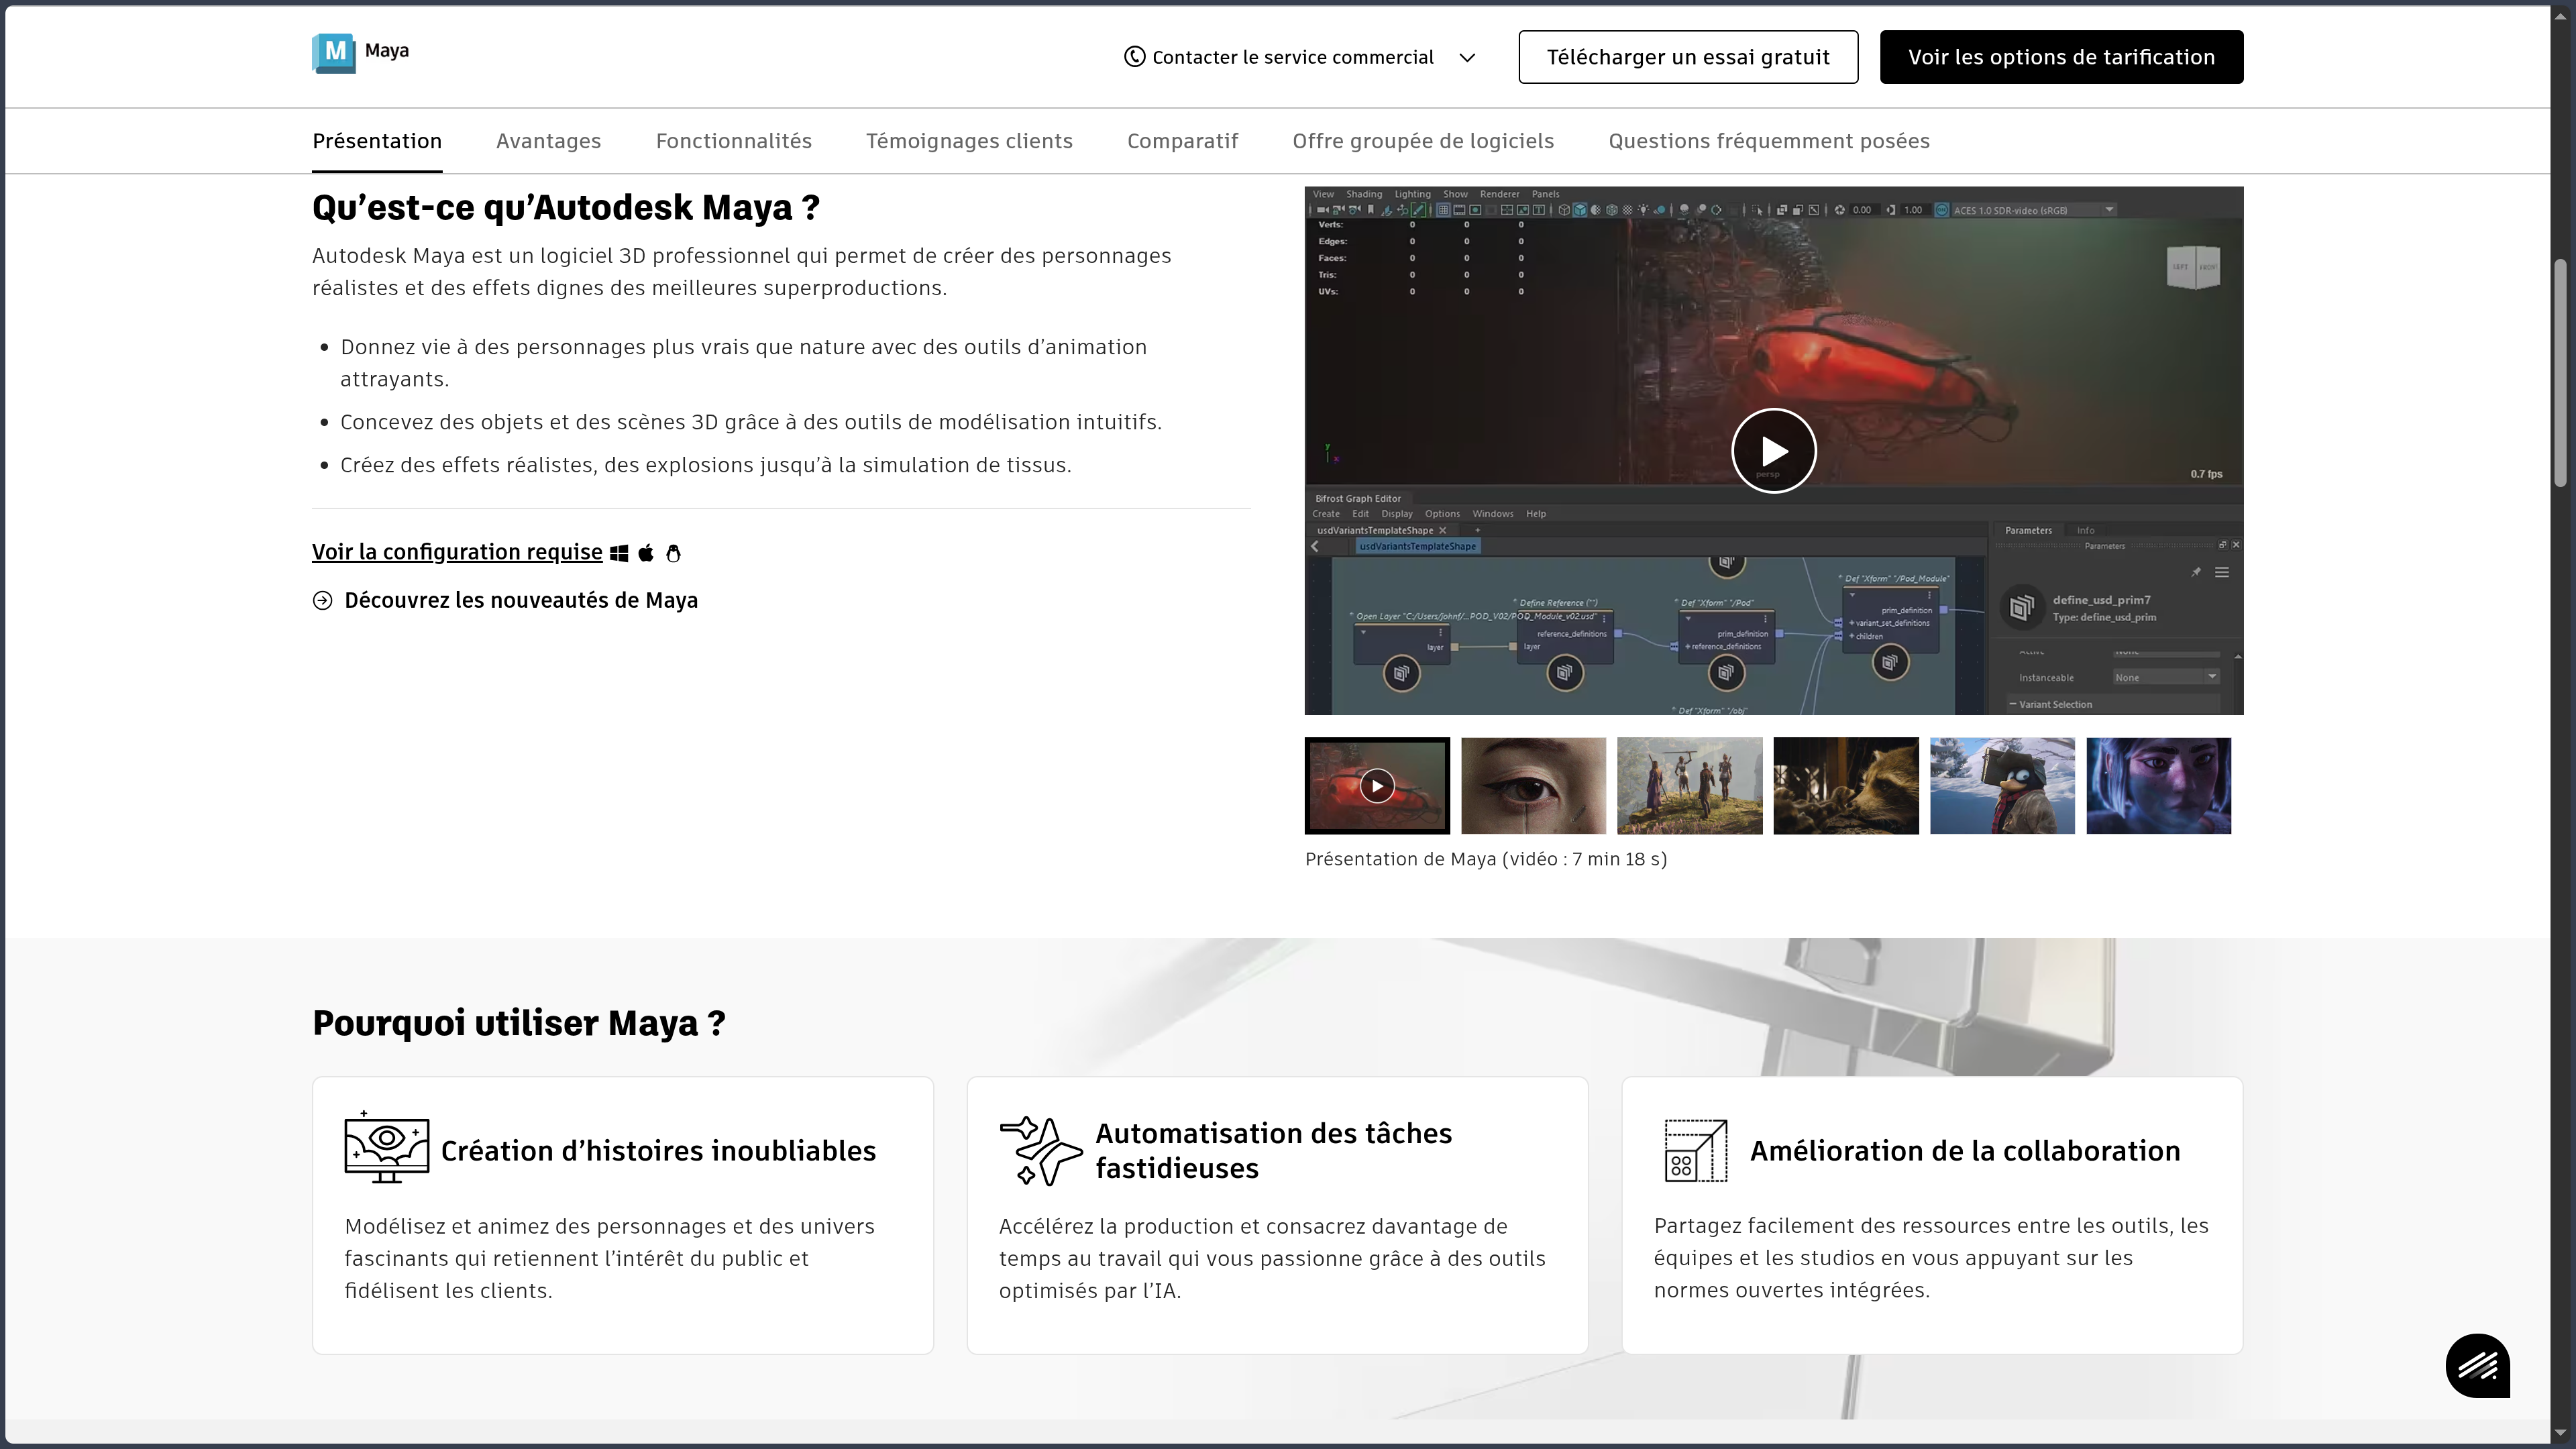Image resolution: width=2576 pixels, height=1449 pixels.
Task: Open the chat assistant floating button
Action: (x=2478, y=1365)
